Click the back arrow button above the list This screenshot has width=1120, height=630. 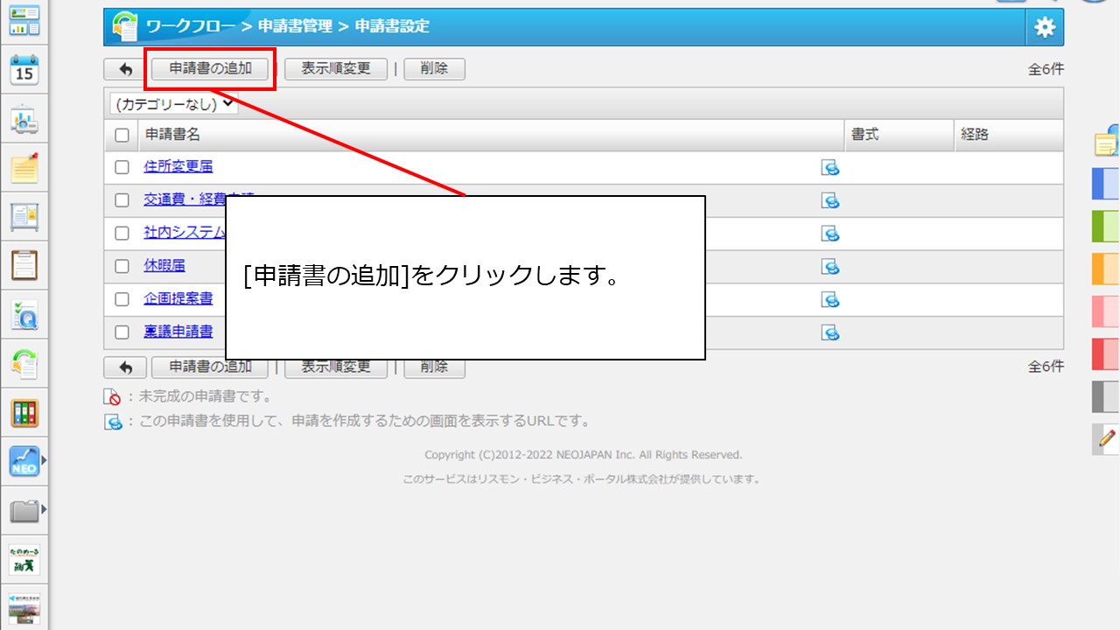125,69
